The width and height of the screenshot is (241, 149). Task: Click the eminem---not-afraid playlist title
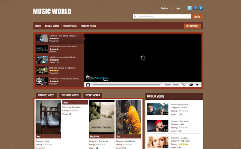click(63, 36)
